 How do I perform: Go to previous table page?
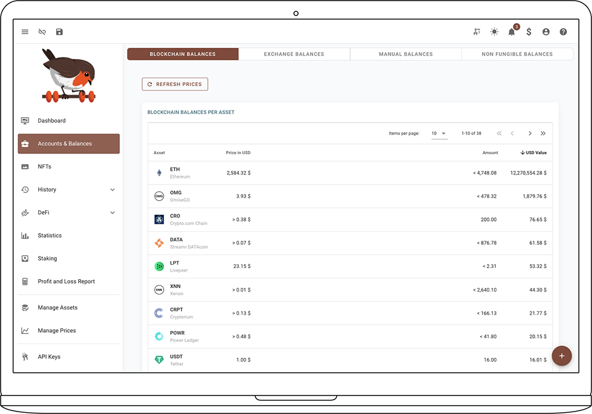pyautogui.click(x=513, y=133)
